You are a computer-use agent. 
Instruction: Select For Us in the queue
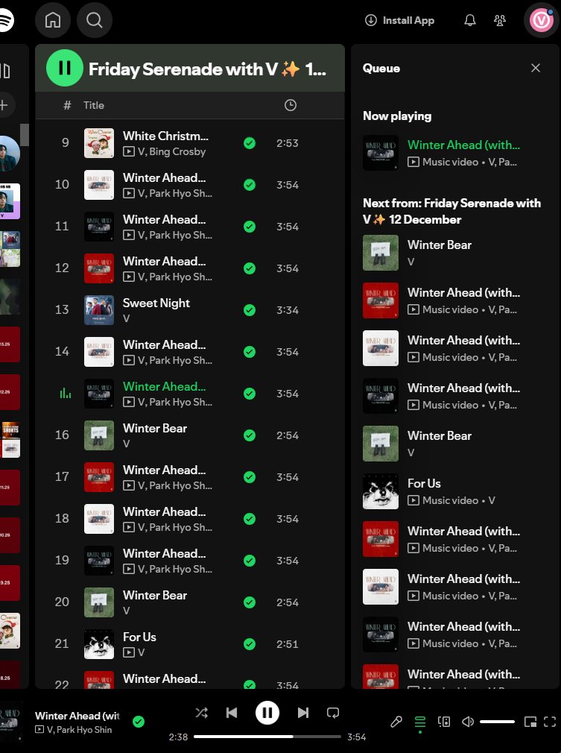pyautogui.click(x=455, y=491)
